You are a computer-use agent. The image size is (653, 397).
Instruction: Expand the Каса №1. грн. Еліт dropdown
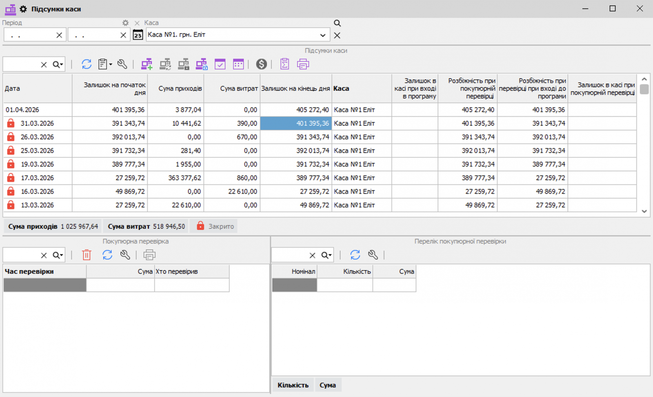coord(322,35)
